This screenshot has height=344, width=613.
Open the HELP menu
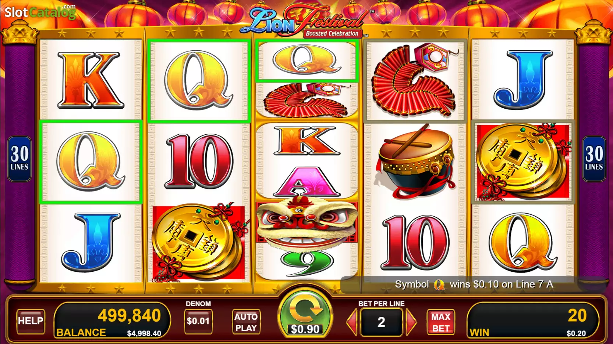(x=31, y=321)
